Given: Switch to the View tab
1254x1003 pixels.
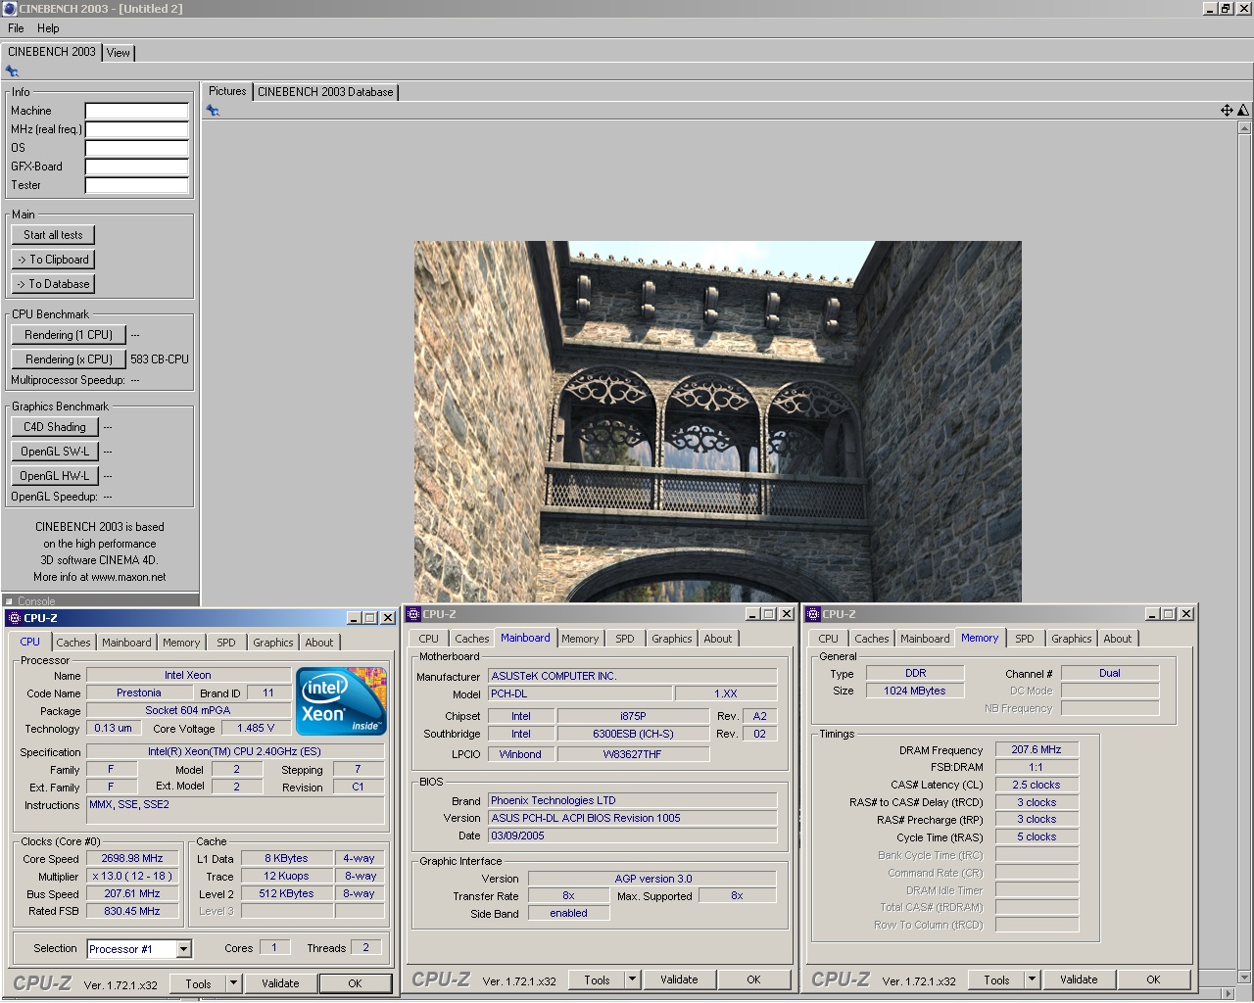Looking at the screenshot, I should (x=119, y=53).
